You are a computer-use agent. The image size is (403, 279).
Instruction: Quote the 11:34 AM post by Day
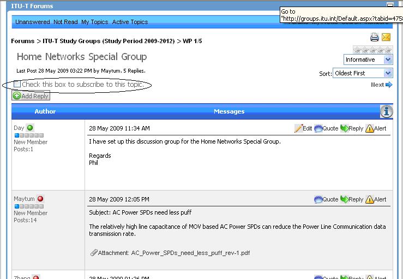(326, 128)
